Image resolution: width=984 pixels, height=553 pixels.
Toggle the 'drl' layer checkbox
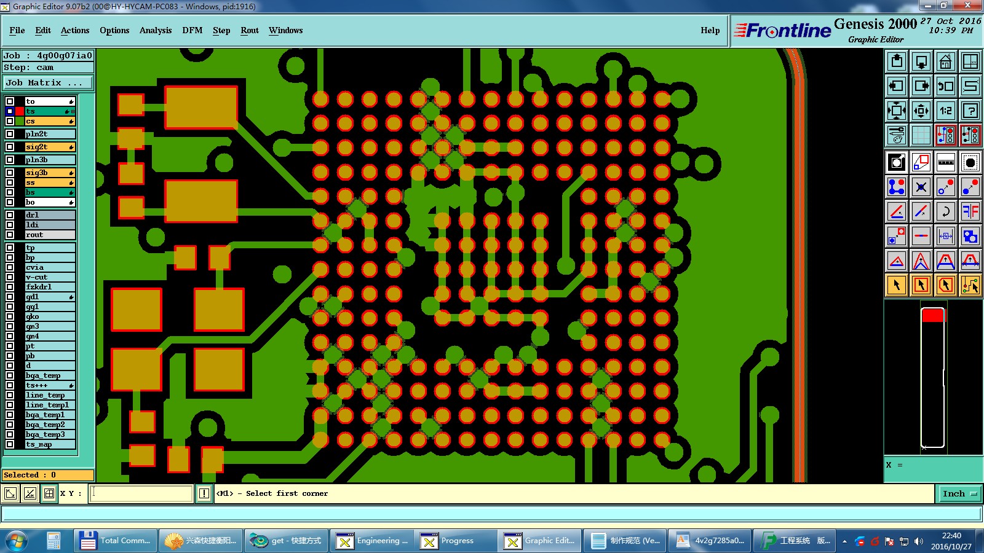pyautogui.click(x=10, y=215)
